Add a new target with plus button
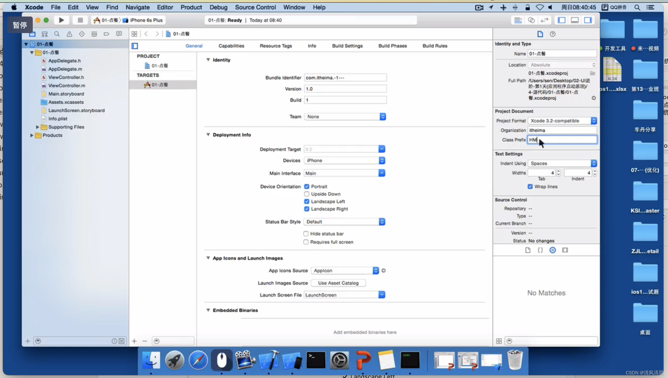The image size is (668, 378). coord(134,341)
